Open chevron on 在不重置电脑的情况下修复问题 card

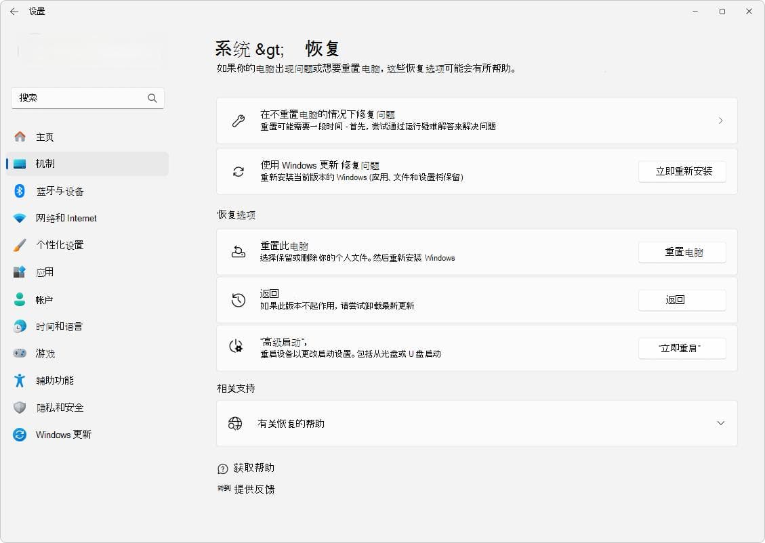click(x=720, y=121)
